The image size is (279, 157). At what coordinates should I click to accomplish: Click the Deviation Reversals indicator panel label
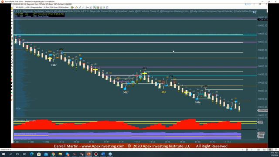(25, 120)
